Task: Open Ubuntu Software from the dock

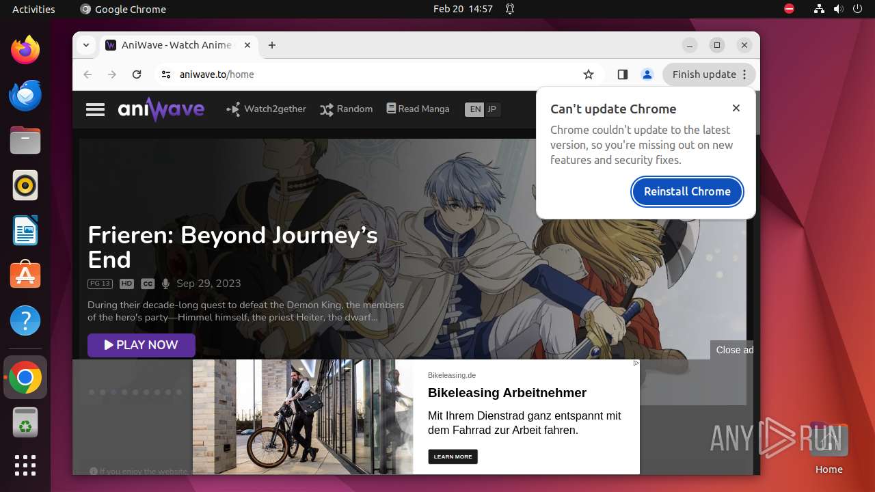Action: tap(25, 275)
